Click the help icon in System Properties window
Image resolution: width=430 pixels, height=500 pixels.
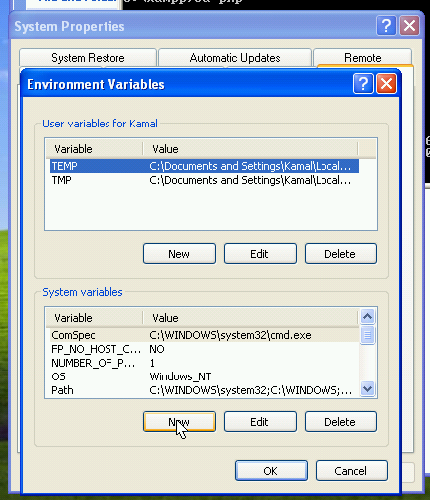point(386,25)
